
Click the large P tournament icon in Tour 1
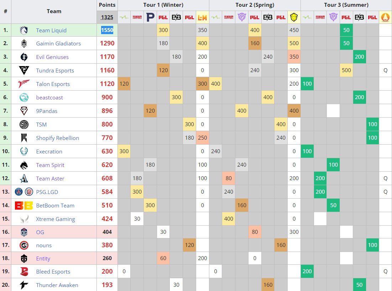[150, 17]
